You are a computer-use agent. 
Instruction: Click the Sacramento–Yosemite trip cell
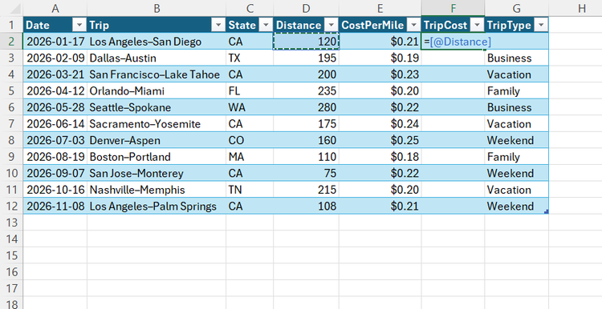coord(157,123)
